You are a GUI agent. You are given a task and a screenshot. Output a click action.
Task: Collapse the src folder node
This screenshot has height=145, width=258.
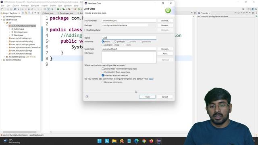tap(4, 23)
